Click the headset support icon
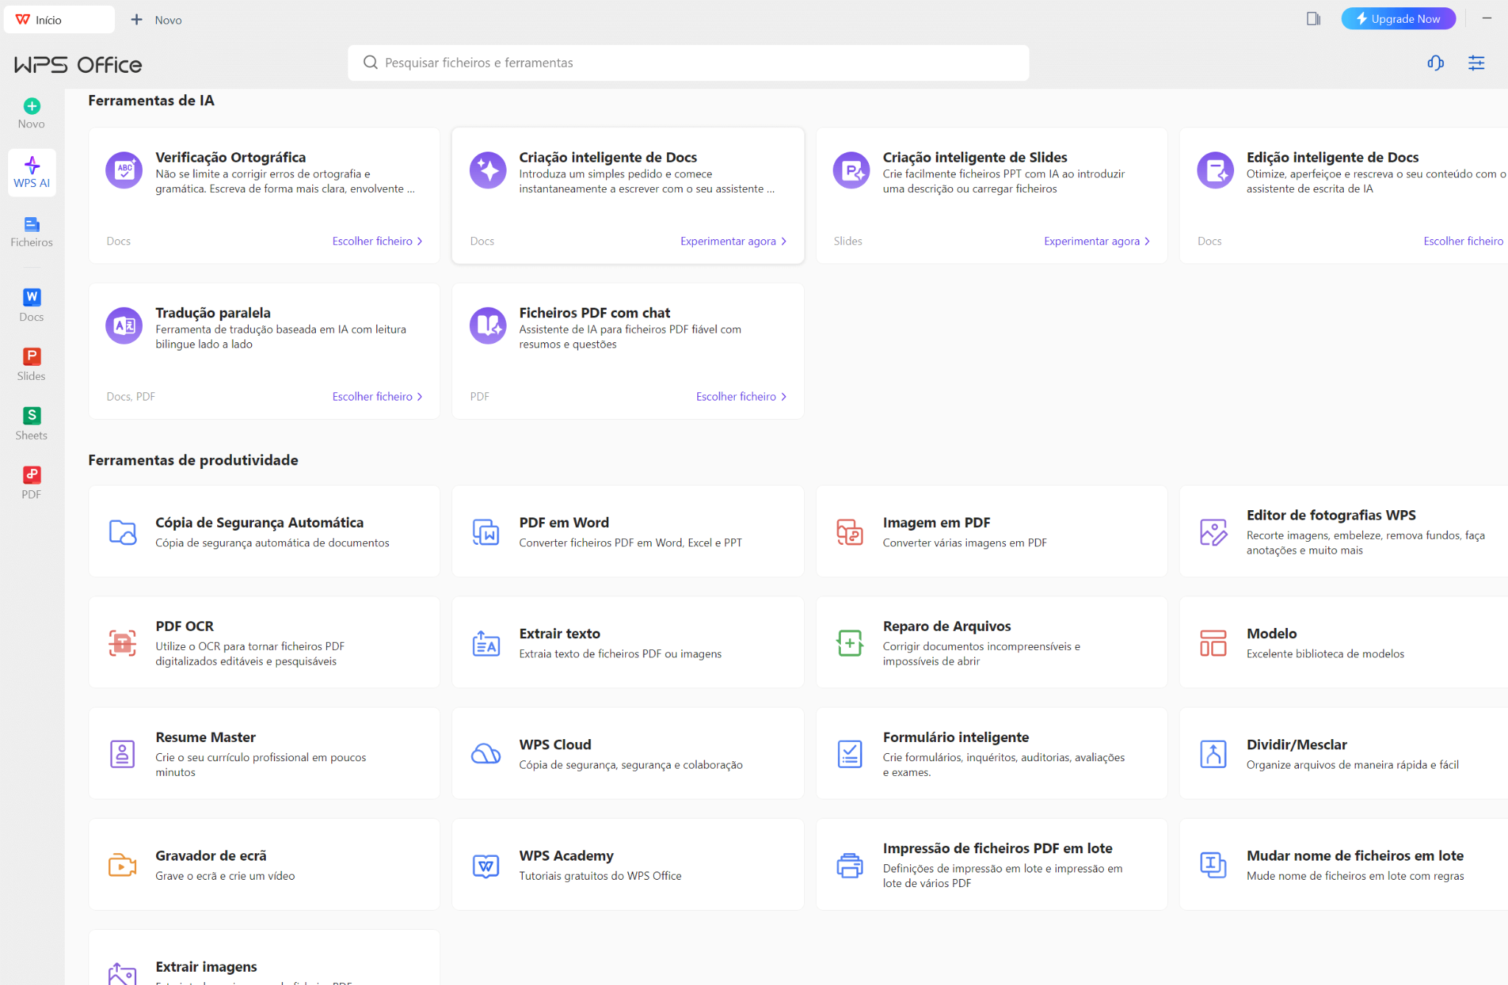Screen dimensions: 1508x985 pyautogui.click(x=1435, y=63)
